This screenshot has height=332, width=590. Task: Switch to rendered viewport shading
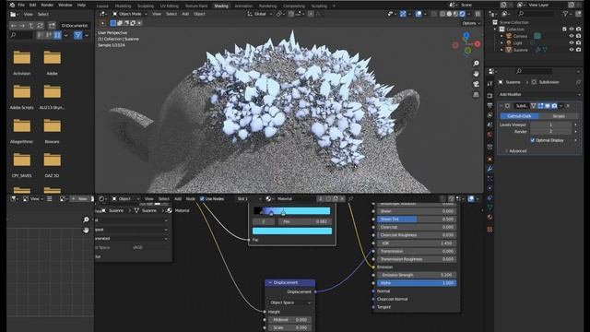463,14
